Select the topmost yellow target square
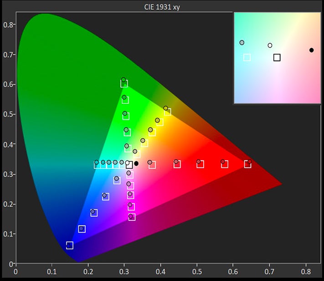The height and width of the screenshot is (281, 324). pyautogui.click(x=167, y=112)
